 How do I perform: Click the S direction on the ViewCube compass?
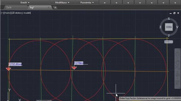point(169,19)
